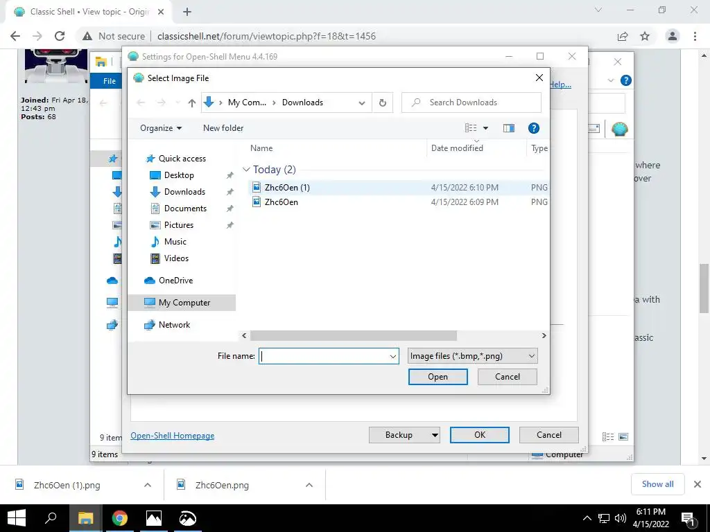Select Network in navigation pane
This screenshot has height=532, width=710.
click(x=174, y=325)
